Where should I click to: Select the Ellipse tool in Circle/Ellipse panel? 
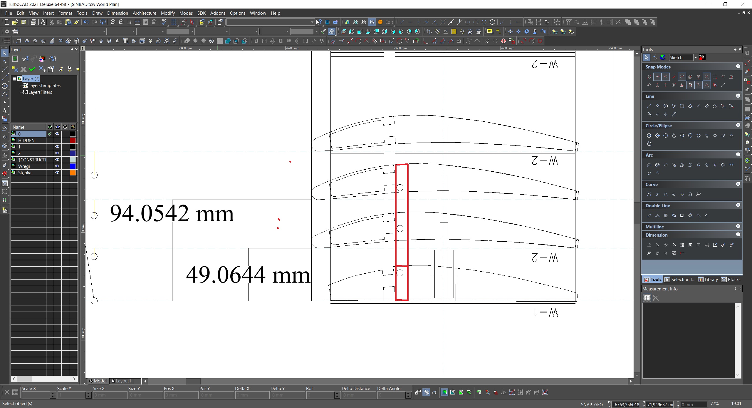[x=715, y=136]
